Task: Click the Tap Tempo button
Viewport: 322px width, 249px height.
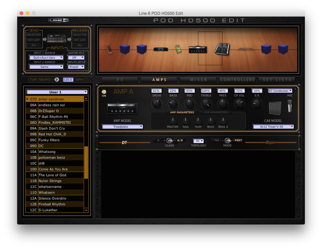Action: tap(57, 80)
